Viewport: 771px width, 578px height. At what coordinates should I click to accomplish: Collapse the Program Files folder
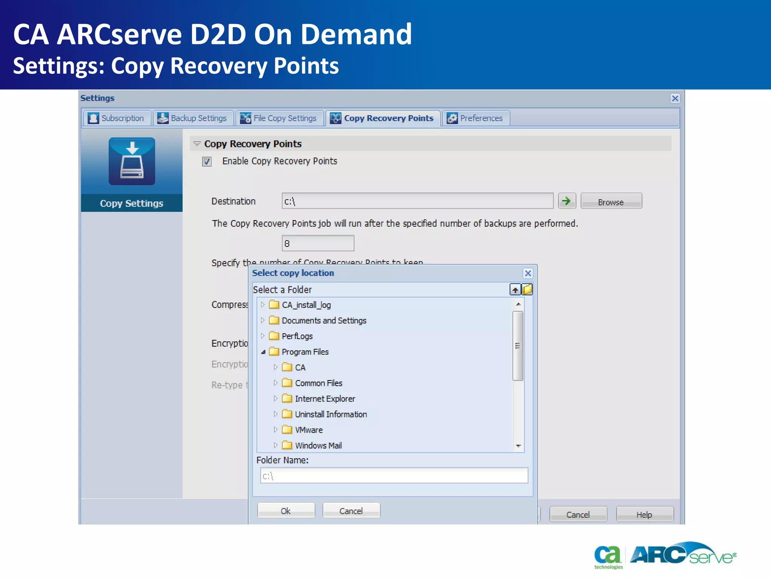[x=263, y=352]
